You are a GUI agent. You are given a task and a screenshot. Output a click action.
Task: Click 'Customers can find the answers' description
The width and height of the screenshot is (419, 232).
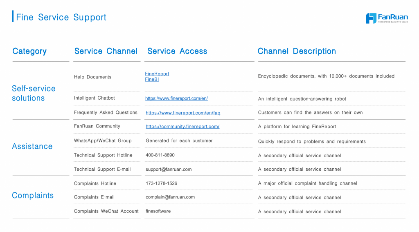(310, 113)
